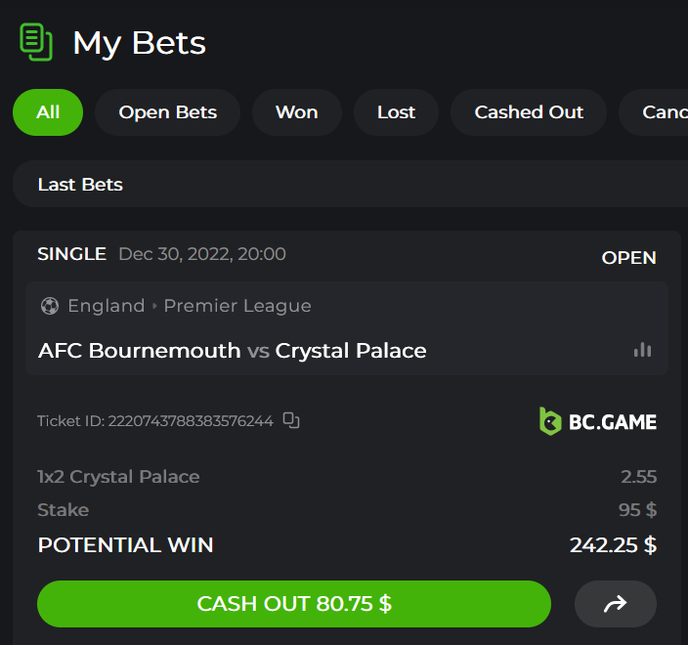
Task: Filter by Lost bets
Action: [x=396, y=112]
